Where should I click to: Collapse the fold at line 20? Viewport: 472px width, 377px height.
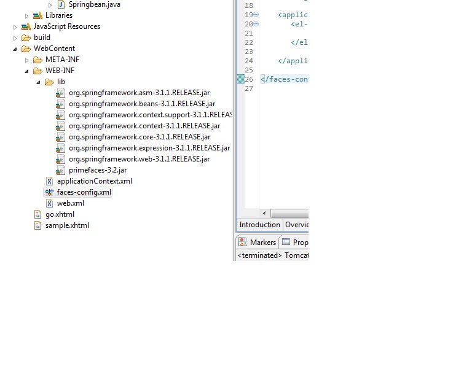(256, 24)
